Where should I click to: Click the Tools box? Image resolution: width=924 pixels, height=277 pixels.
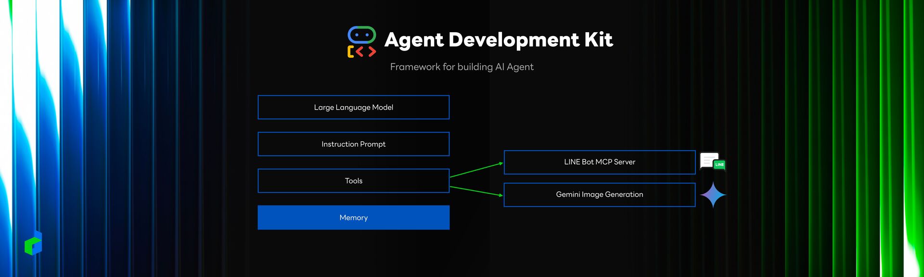(x=354, y=181)
